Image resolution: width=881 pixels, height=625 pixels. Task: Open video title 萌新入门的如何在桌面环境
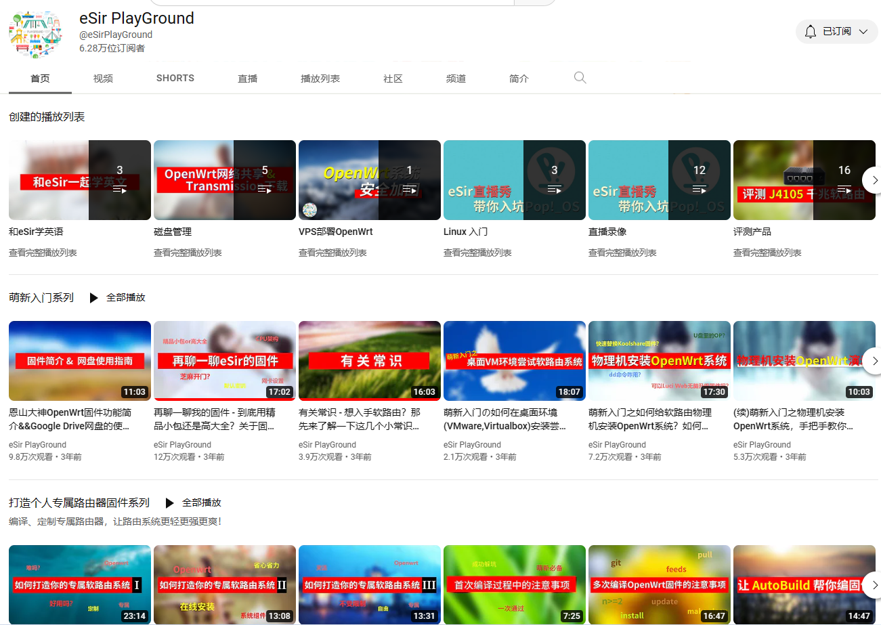click(505, 420)
